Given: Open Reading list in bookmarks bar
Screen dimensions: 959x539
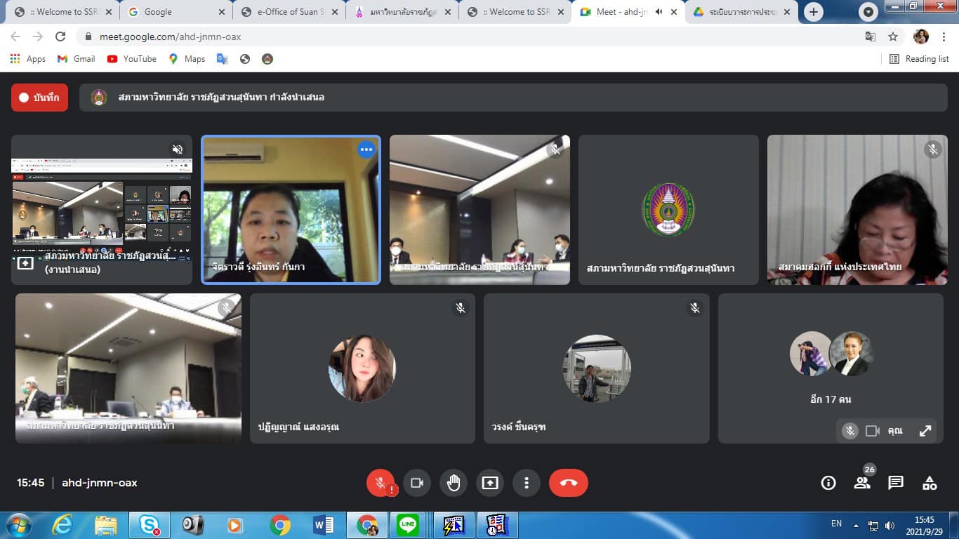Looking at the screenshot, I should pos(919,59).
